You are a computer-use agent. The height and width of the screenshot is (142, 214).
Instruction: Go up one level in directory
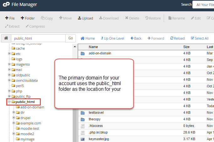112,38
